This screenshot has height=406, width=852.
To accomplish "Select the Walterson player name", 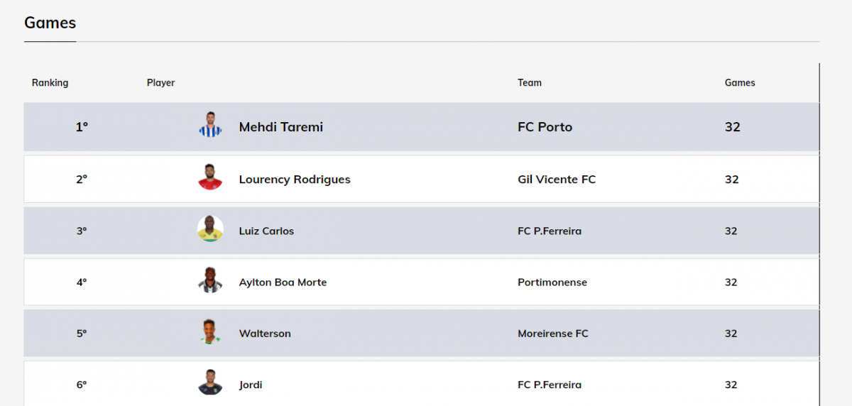I will [x=265, y=334].
